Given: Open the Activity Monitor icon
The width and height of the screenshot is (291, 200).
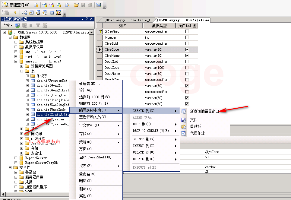Looking at the screenshot, I should click(99, 5).
